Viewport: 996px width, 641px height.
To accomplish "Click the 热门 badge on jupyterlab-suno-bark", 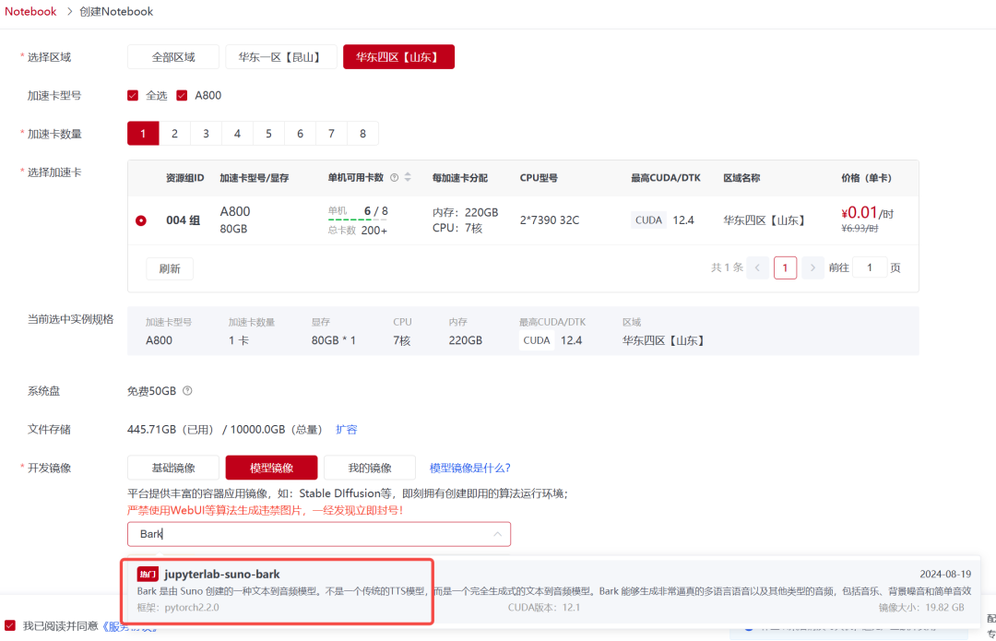I will click(148, 575).
